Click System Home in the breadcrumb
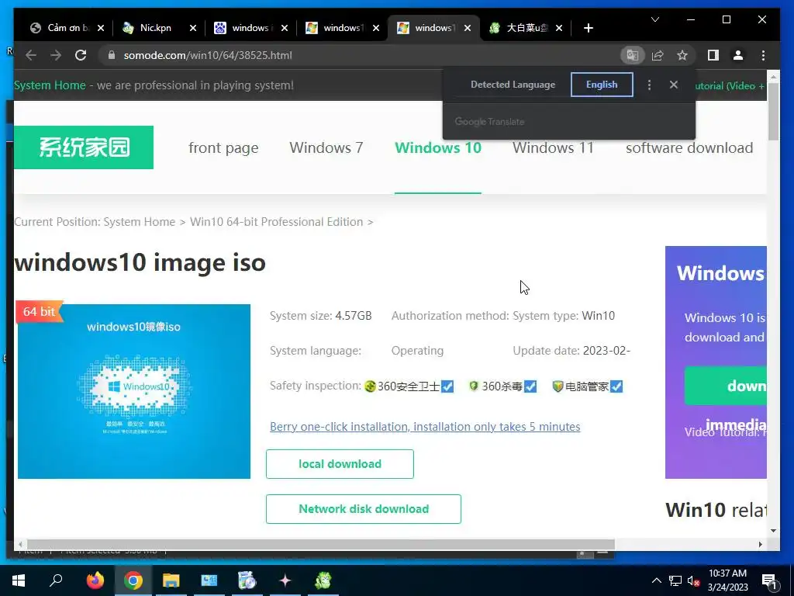 pyautogui.click(x=140, y=222)
